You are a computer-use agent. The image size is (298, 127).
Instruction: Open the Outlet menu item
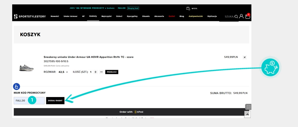pos(172,16)
